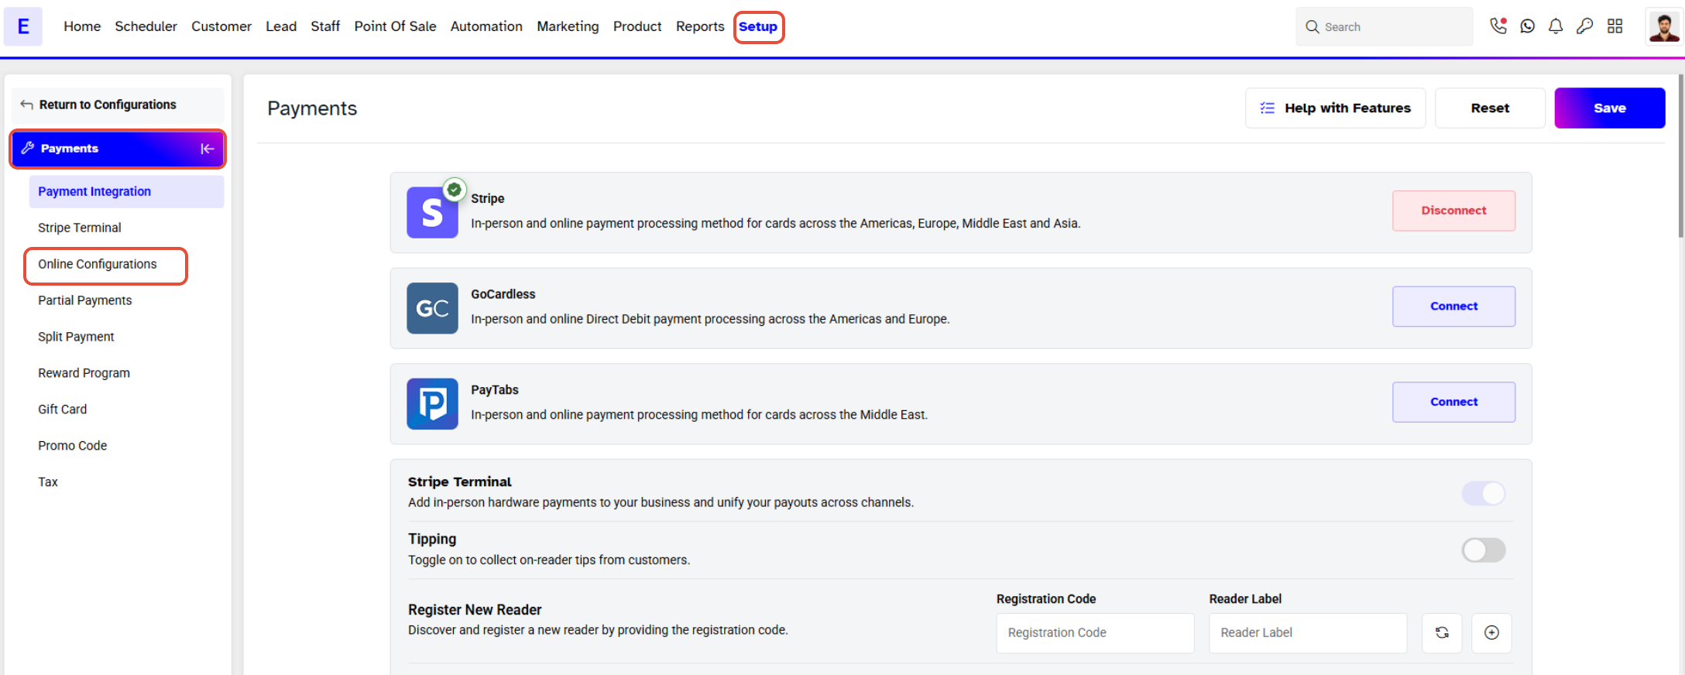Open the WhatsApp chat icon
1685x675 pixels.
[1527, 26]
